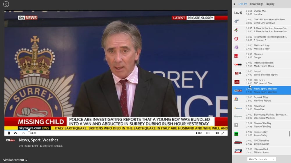Toggle the switch next to REC
Screen dimensions: 291x163
coord(208,133)
